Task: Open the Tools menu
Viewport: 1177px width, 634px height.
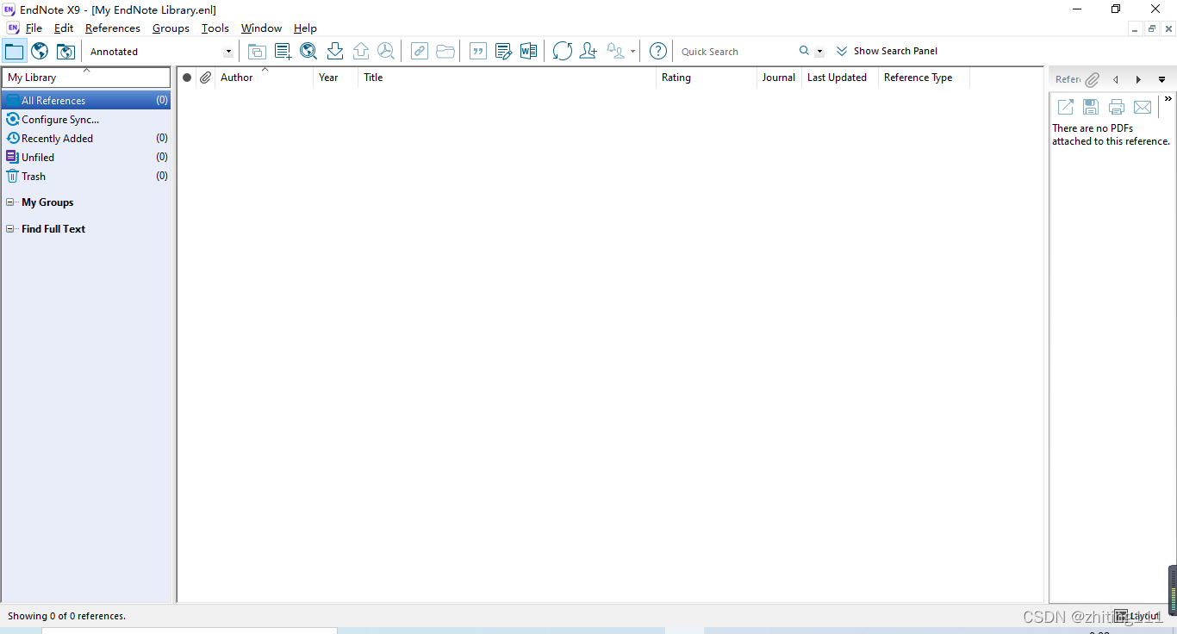Action: coord(215,28)
